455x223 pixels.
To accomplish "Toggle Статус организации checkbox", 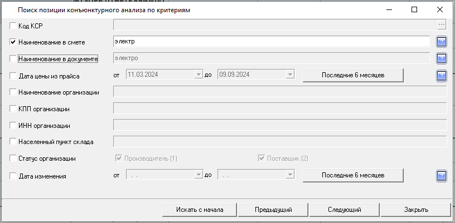I will point(13,158).
